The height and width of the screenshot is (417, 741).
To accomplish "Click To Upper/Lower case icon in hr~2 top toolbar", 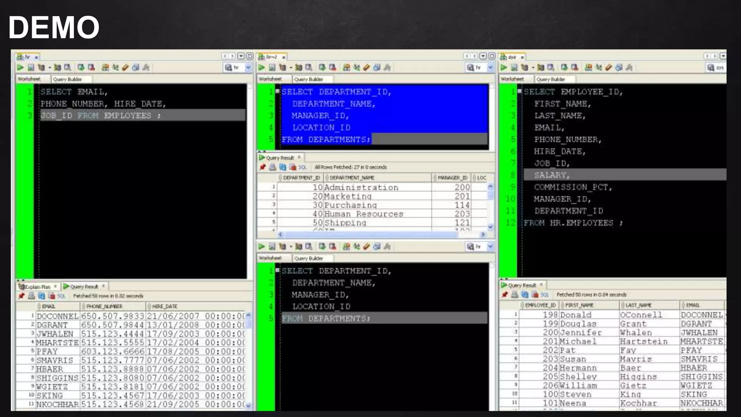I will tap(356, 67).
